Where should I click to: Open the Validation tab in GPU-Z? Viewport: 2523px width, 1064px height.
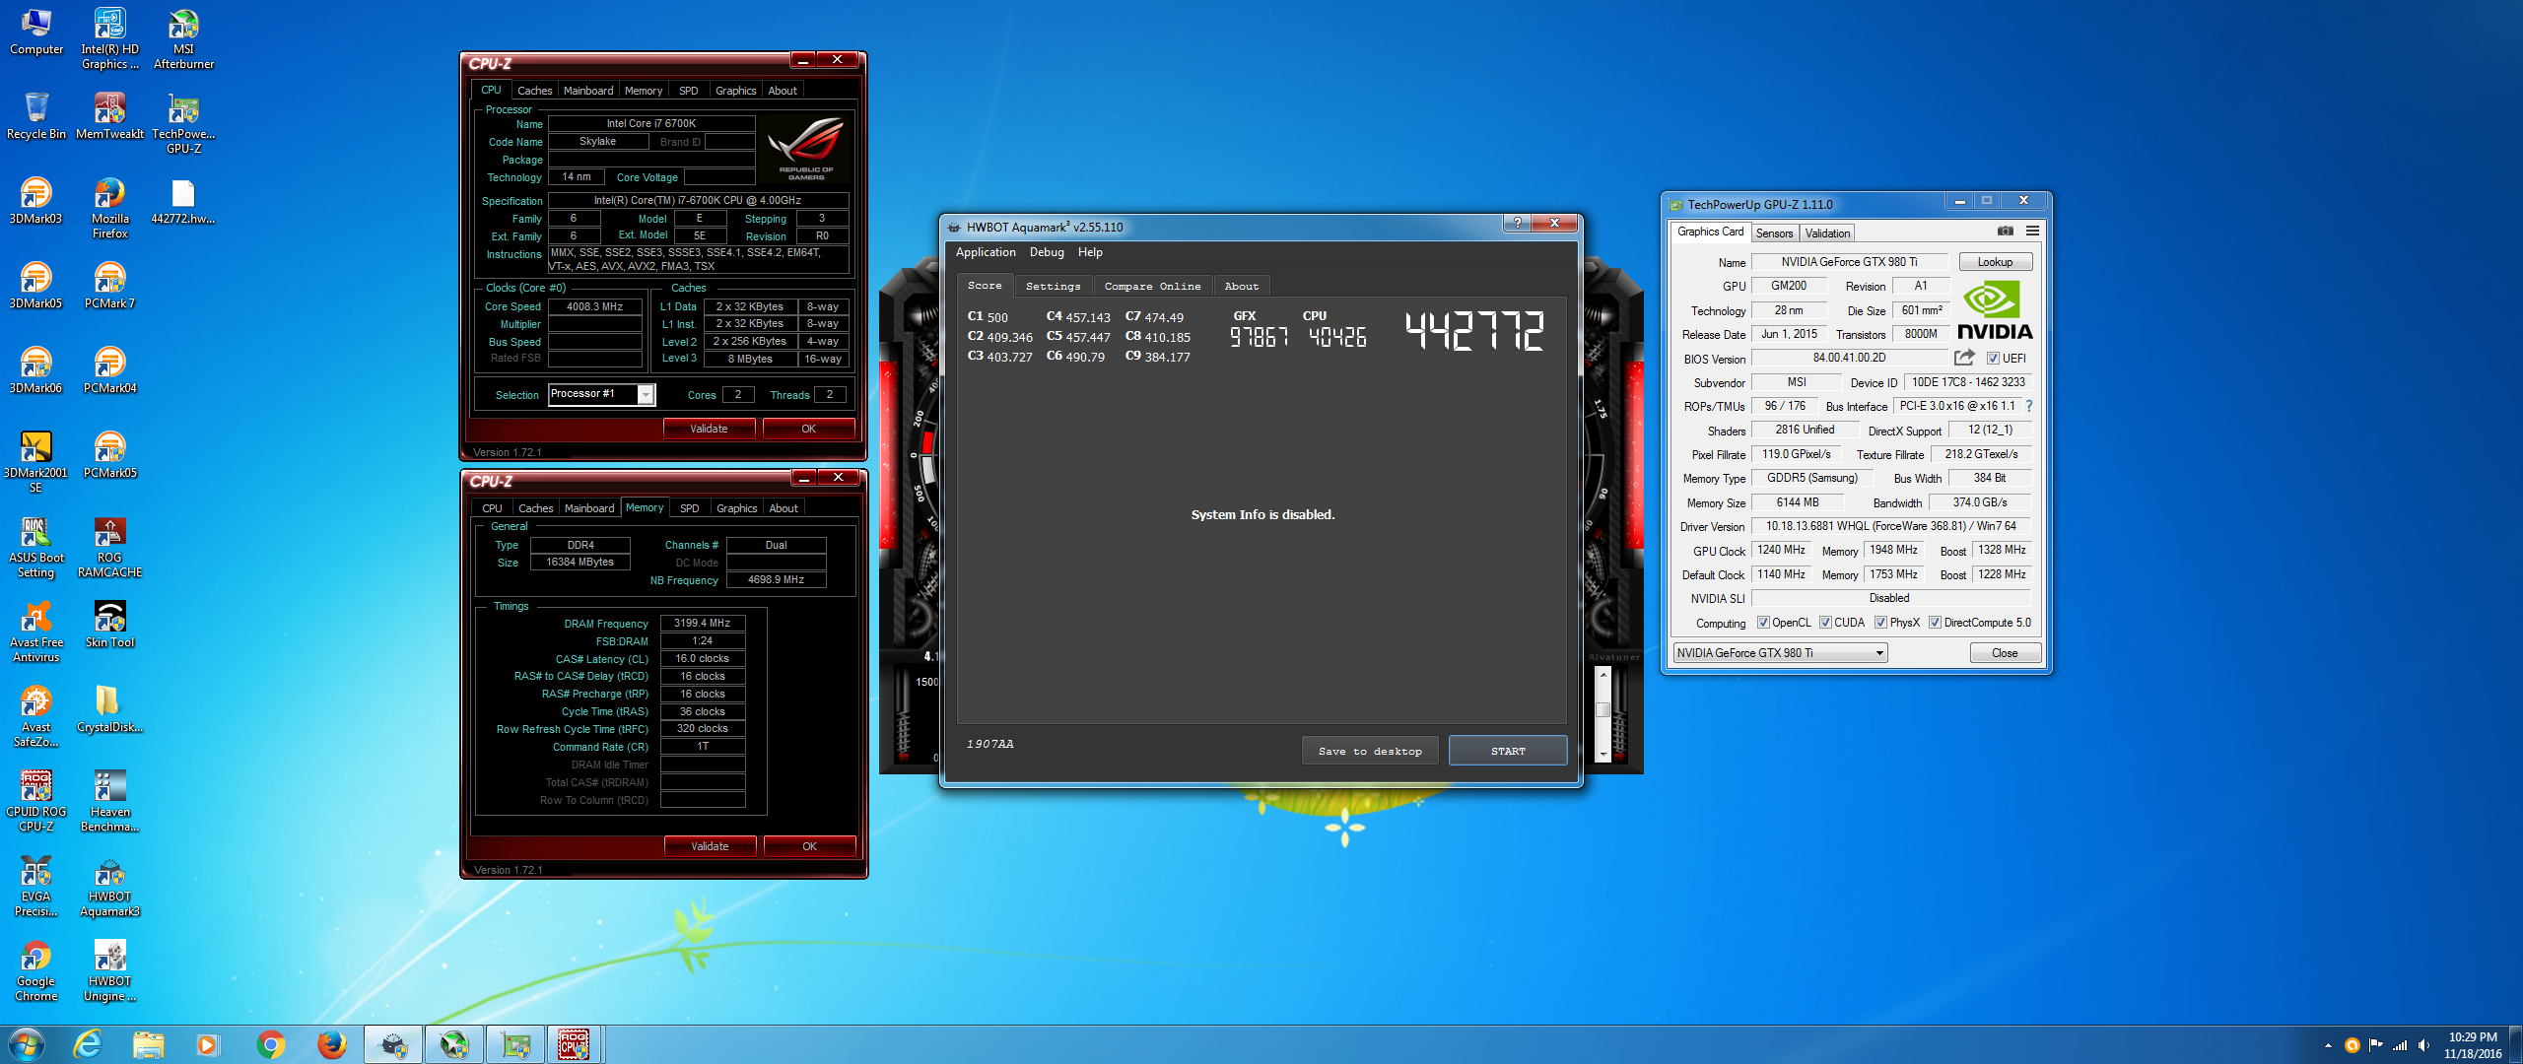(1827, 233)
